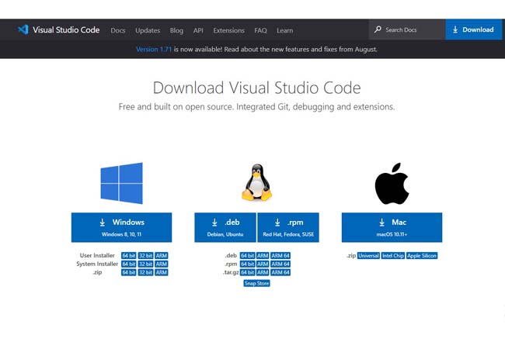Click the search magnifier icon
Image resolution: width=505 pixels, height=349 pixels.
pos(378,29)
